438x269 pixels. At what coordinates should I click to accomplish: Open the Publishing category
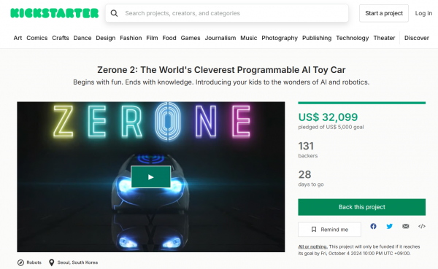tap(317, 38)
